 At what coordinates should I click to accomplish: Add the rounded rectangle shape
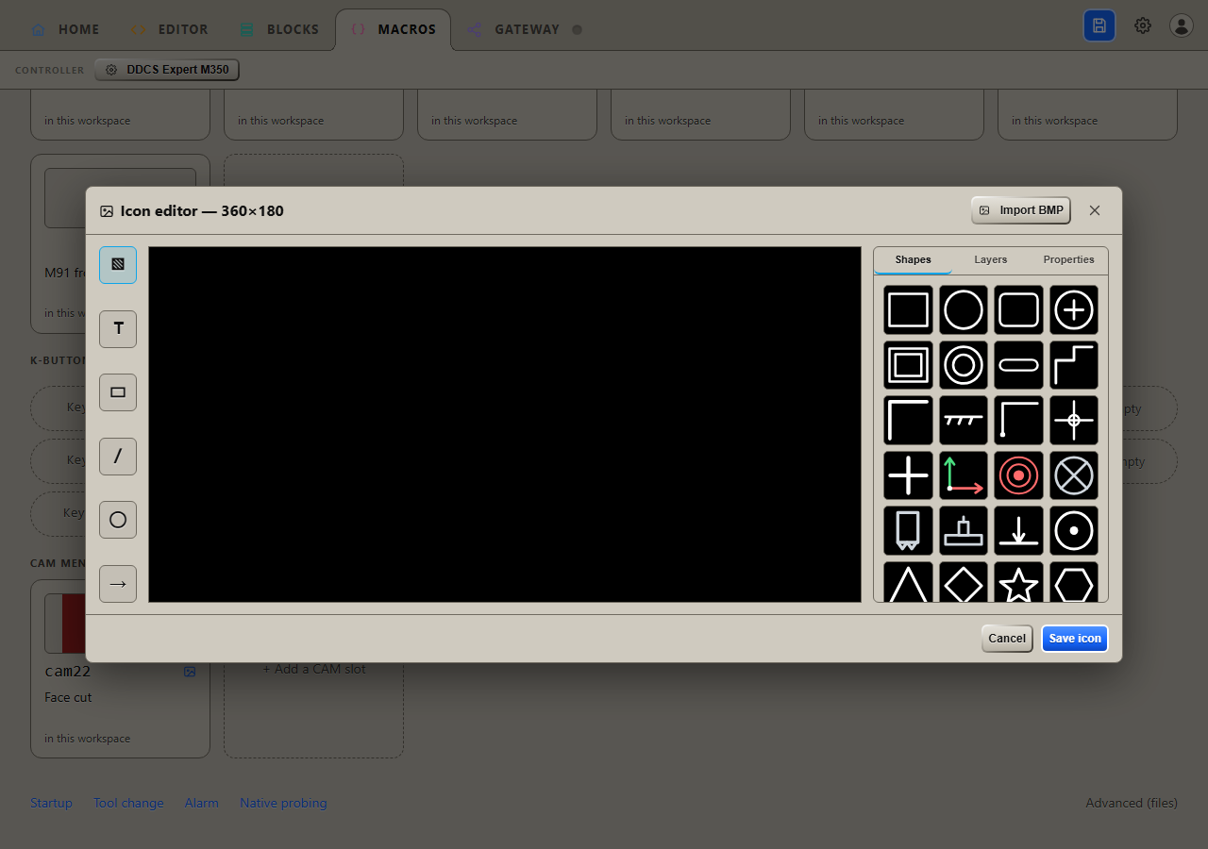(x=1018, y=309)
